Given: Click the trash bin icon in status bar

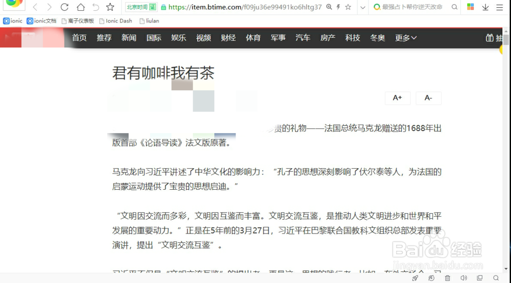Looking at the screenshot, I should click(448, 278).
